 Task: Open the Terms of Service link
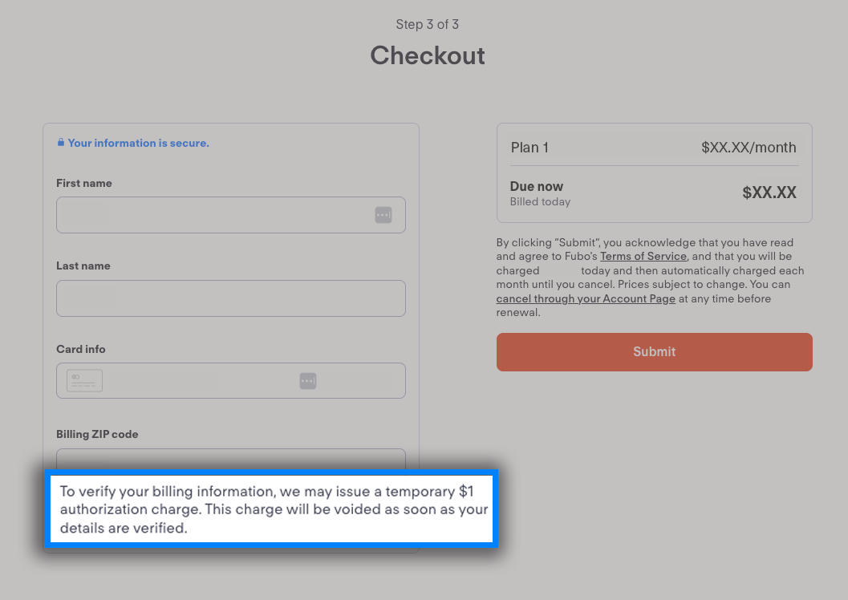pyautogui.click(x=643, y=257)
